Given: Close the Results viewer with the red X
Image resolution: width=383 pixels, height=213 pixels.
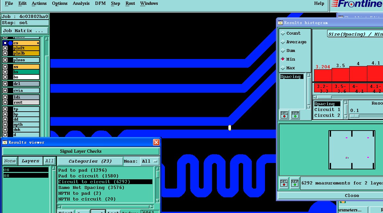Looking at the screenshot, I should click(x=156, y=142).
